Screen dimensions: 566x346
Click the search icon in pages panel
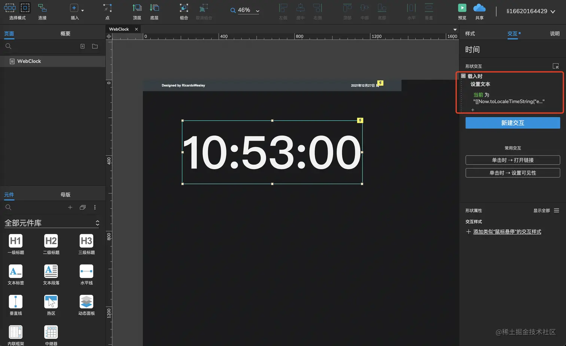coord(8,46)
